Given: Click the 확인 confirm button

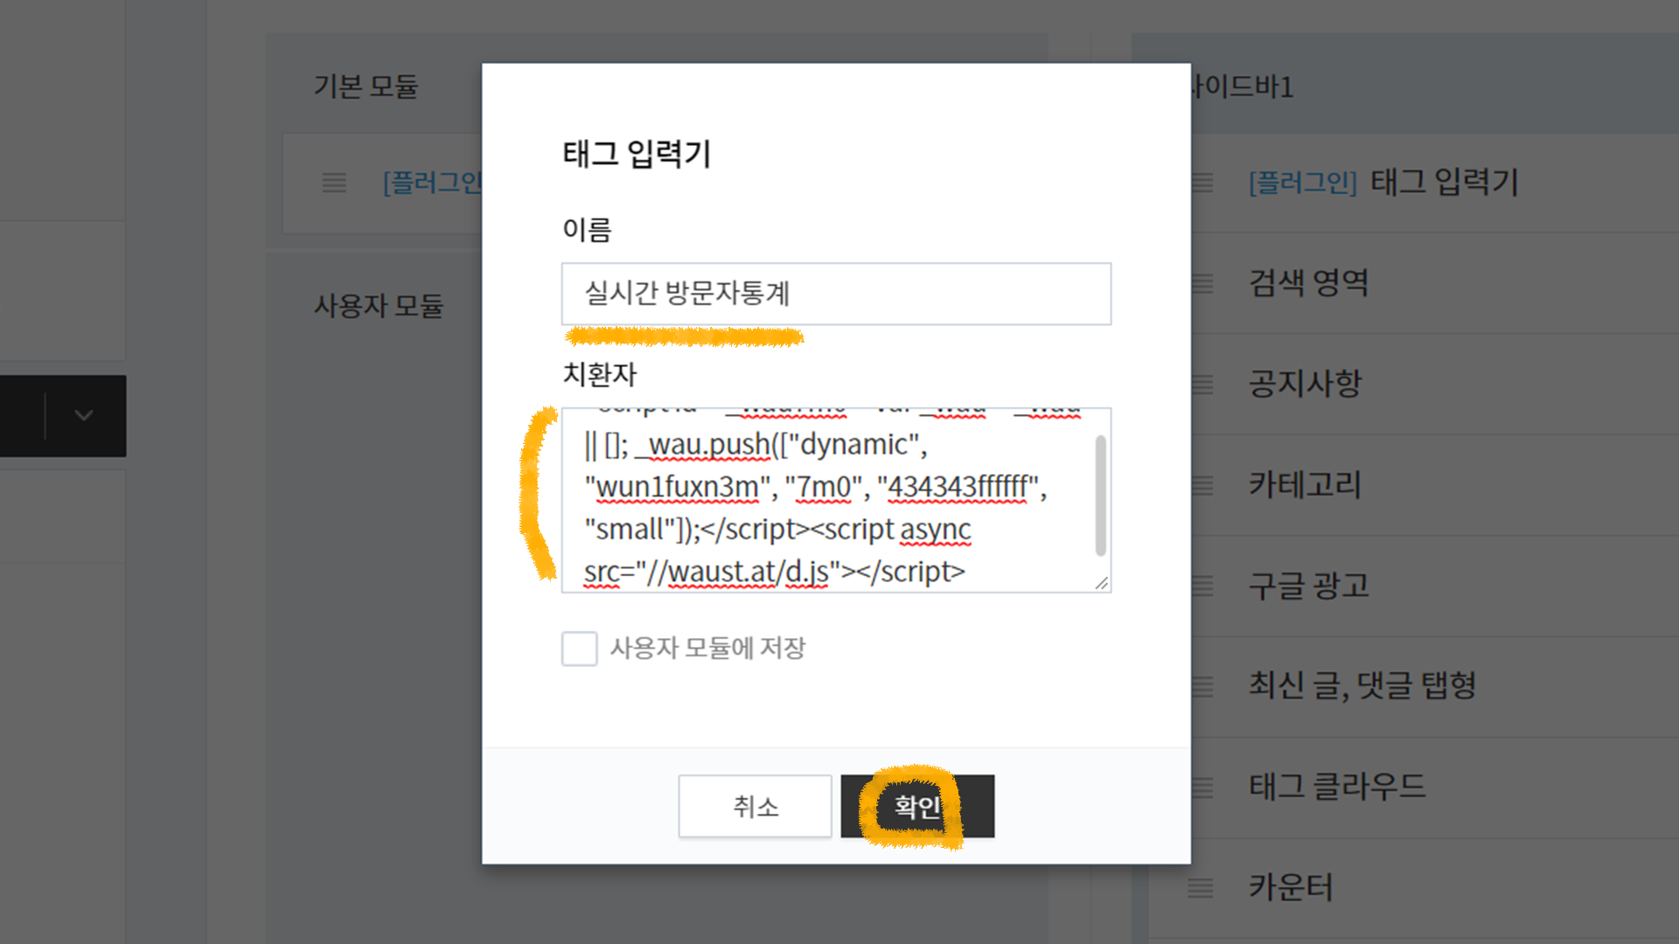Looking at the screenshot, I should pos(917,806).
